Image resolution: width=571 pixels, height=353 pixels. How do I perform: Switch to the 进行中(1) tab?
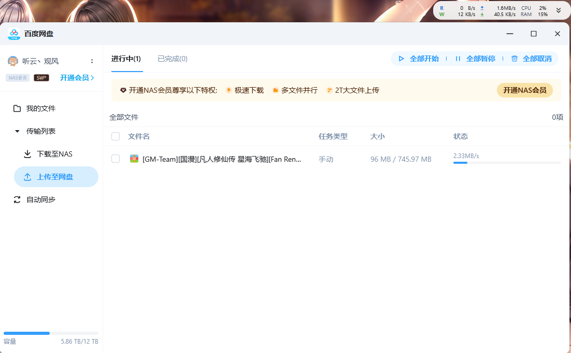(126, 59)
